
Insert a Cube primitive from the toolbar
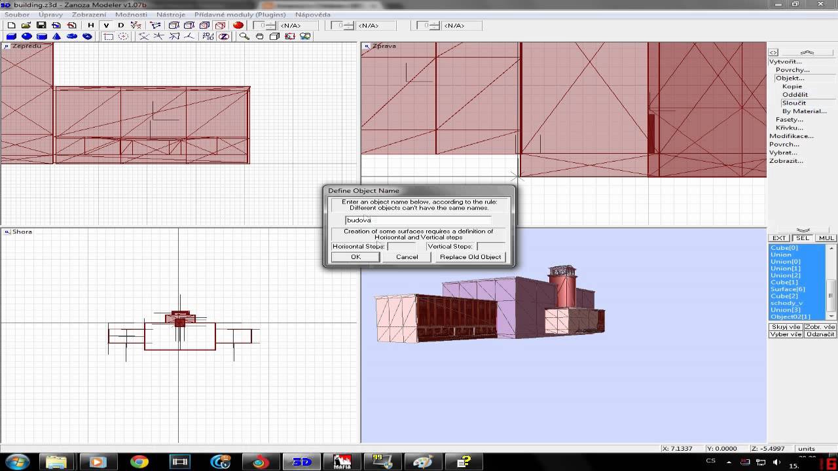pyautogui.click(x=11, y=37)
